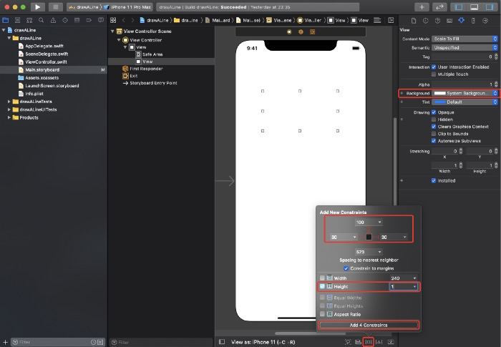This screenshot has width=501, height=347.
Task: Collapse the View Controller Scene
Action: click(x=112, y=31)
